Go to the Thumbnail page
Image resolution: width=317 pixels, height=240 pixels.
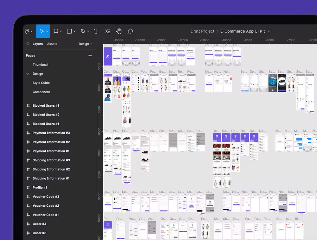(x=40, y=64)
